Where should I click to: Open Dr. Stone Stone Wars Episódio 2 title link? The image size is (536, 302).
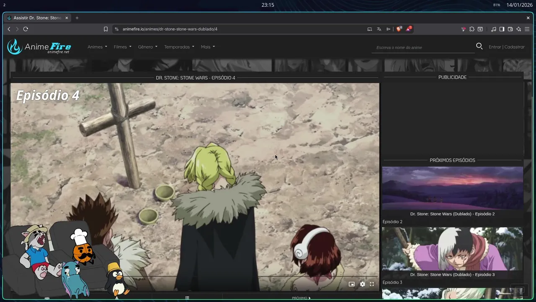(452, 214)
